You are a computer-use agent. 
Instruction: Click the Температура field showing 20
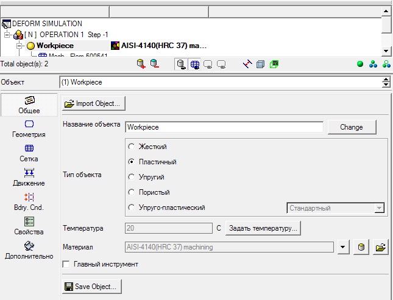[x=168, y=228]
